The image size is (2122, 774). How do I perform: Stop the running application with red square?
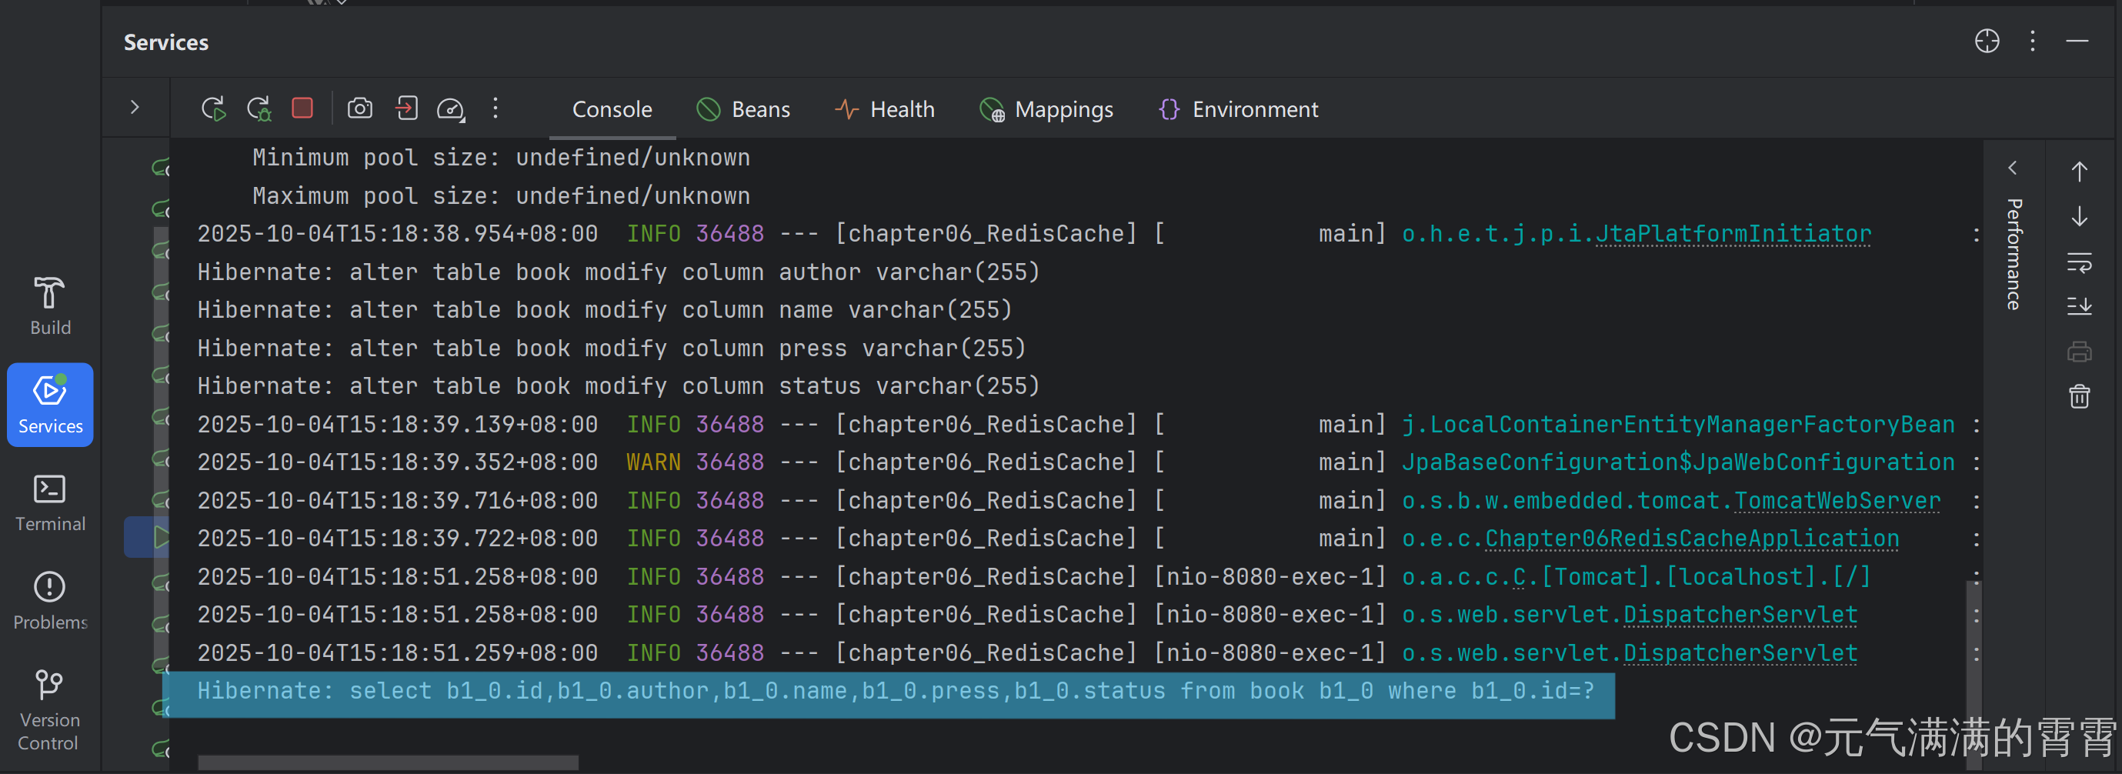302,108
